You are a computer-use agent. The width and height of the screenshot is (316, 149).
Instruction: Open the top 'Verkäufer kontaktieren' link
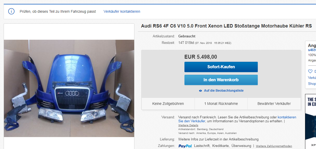point(122,11)
